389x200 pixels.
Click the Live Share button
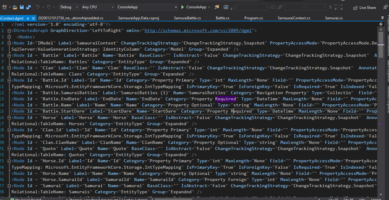364,8
